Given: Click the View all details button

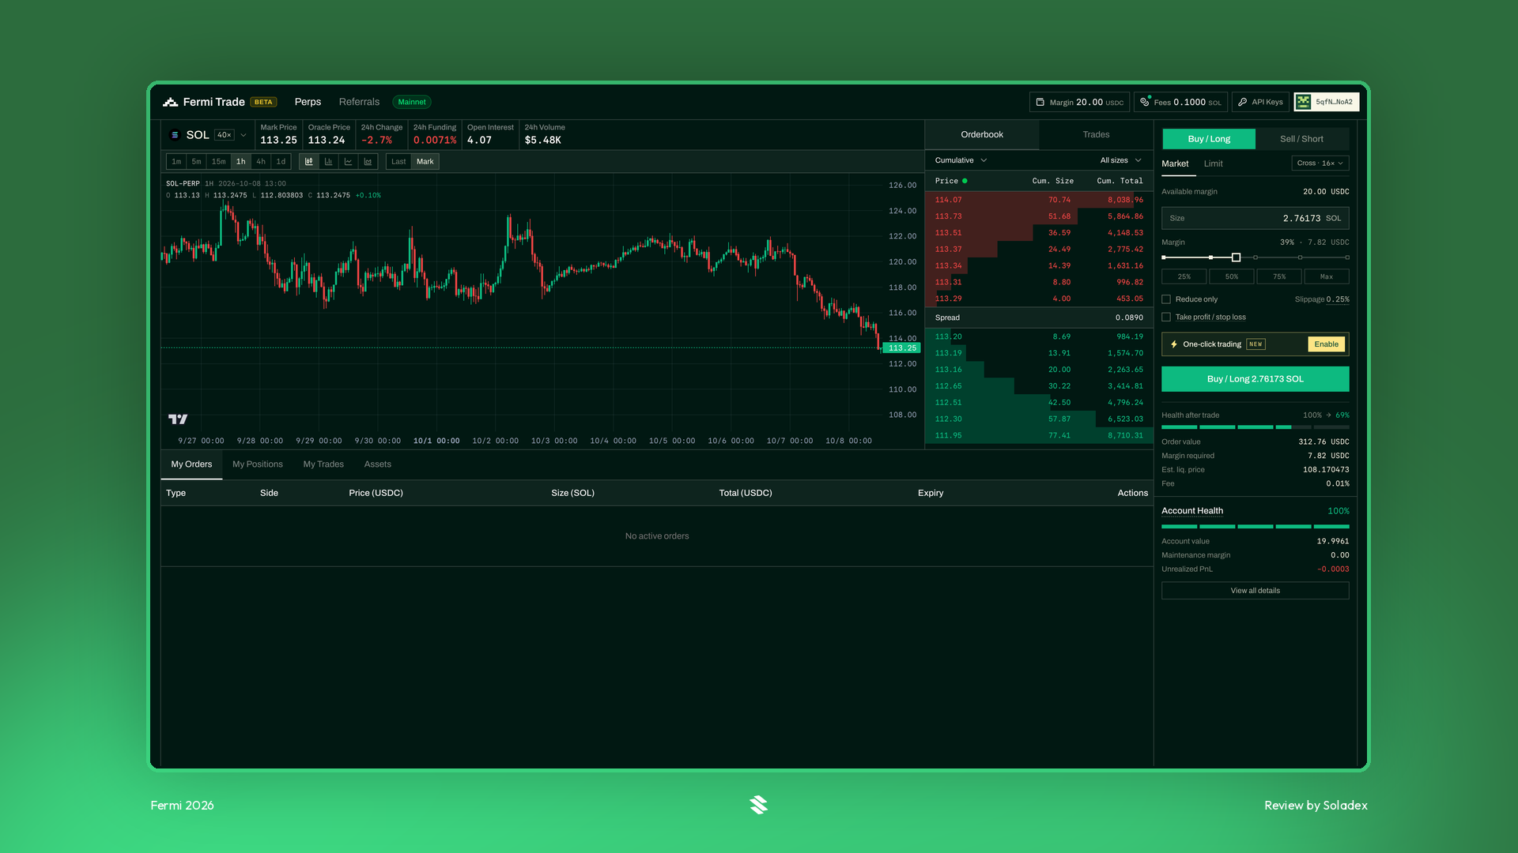Looking at the screenshot, I should click(x=1255, y=591).
